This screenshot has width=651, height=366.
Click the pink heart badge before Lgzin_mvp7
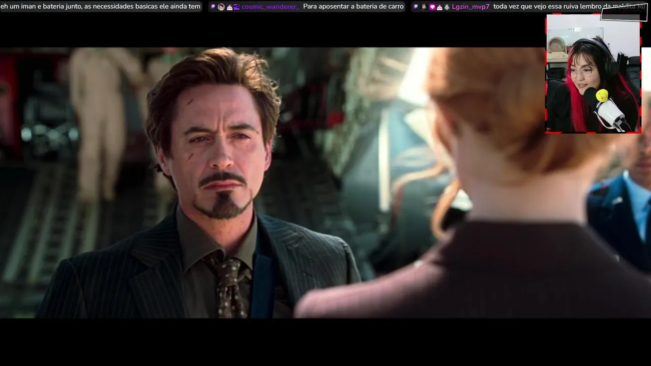point(432,7)
